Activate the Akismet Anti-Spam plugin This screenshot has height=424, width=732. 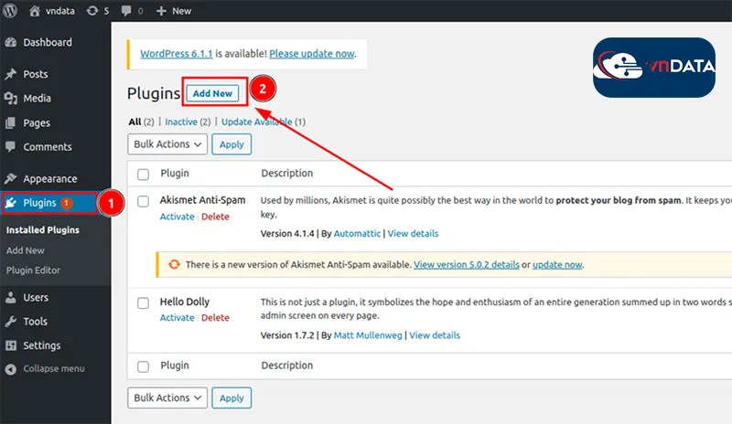177,217
